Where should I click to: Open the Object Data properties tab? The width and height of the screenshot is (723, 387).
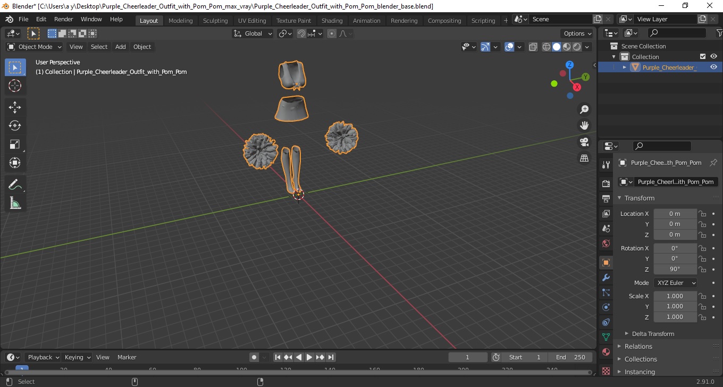pyautogui.click(x=606, y=337)
